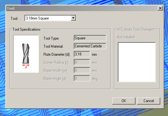This screenshot has height=116, width=168.
Task: Close the Tool dialog with X
Action: coord(160,8)
